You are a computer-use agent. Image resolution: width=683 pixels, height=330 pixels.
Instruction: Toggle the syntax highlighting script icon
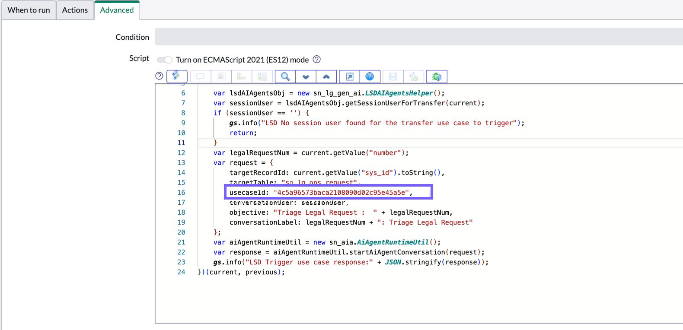click(177, 76)
